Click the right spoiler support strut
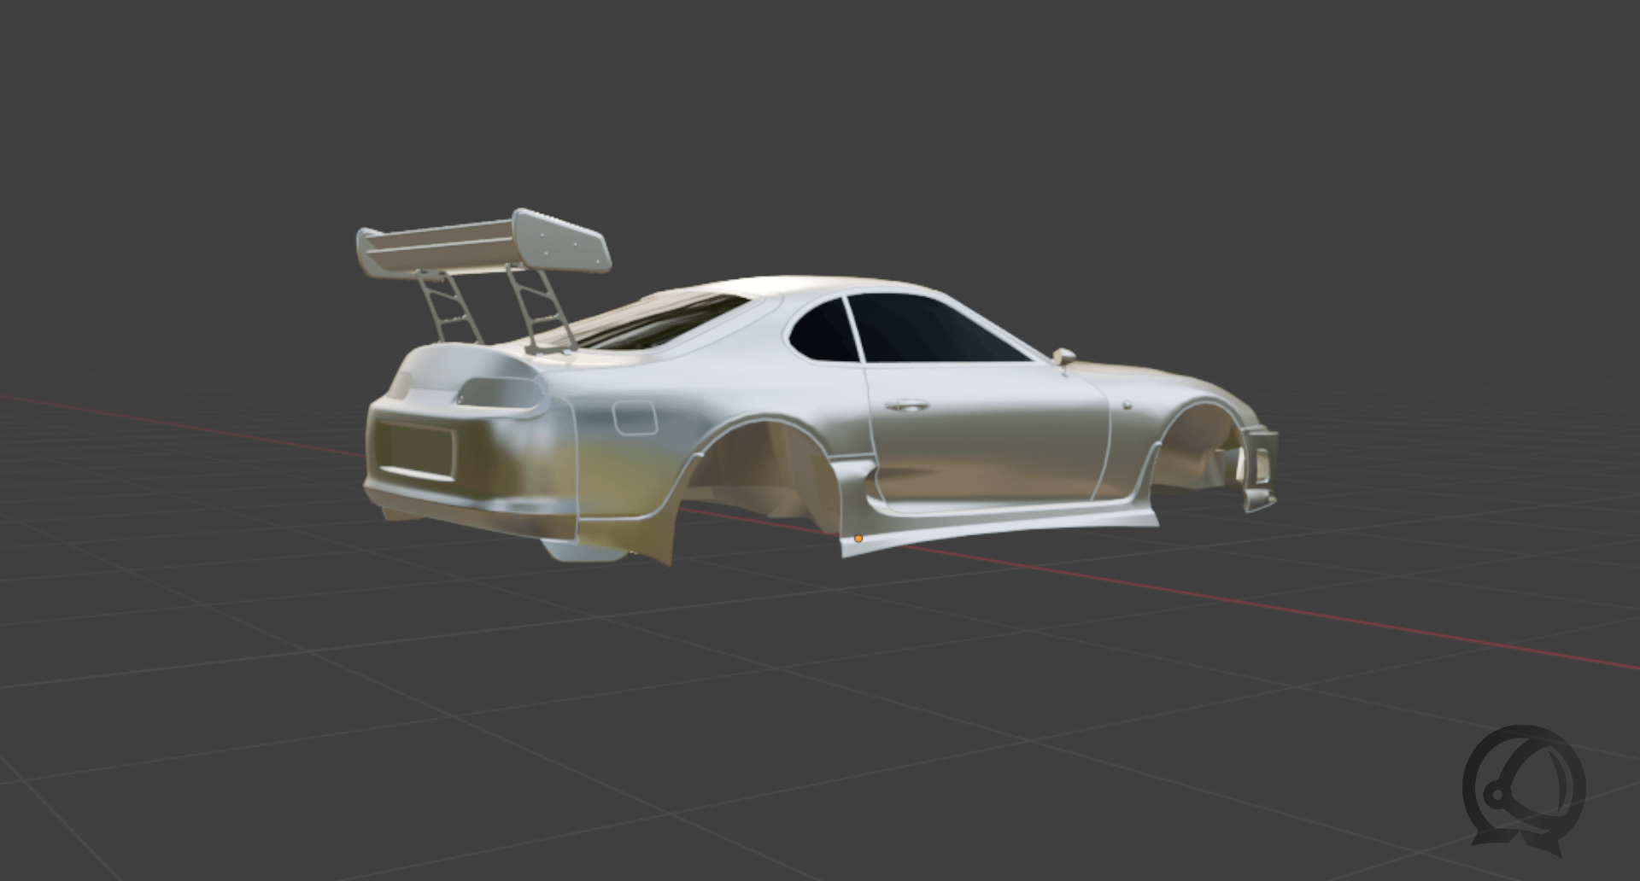Image resolution: width=1640 pixels, height=881 pixels. click(538, 309)
